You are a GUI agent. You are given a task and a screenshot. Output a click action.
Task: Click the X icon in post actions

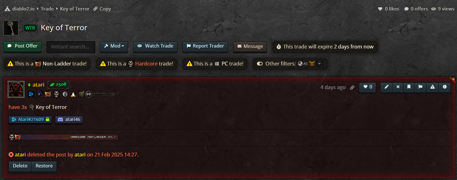[398, 87]
